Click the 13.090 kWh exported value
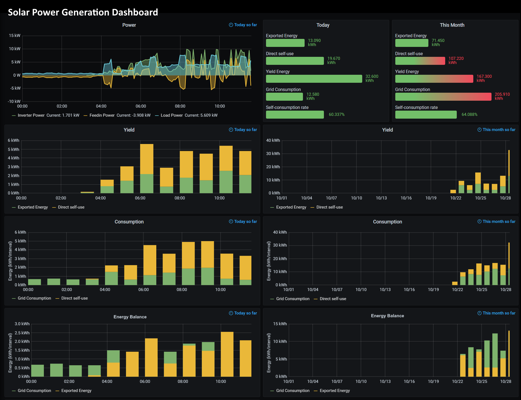The image size is (521, 400). coord(314,42)
